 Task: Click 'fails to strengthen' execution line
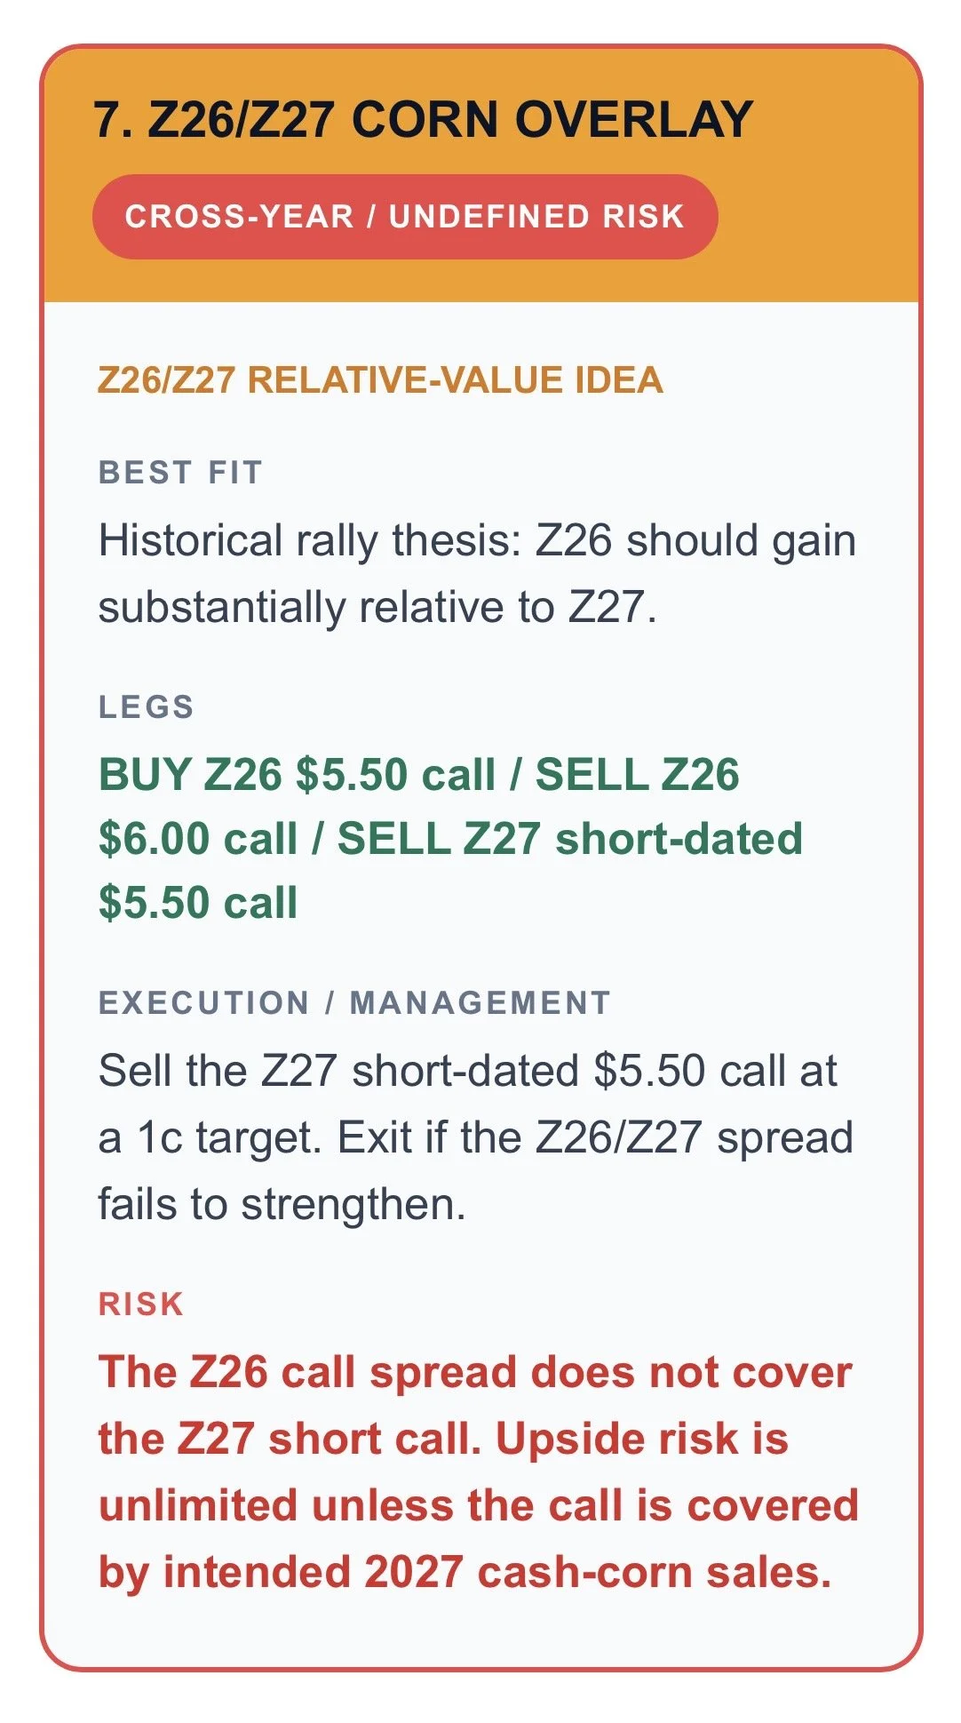(x=282, y=1205)
